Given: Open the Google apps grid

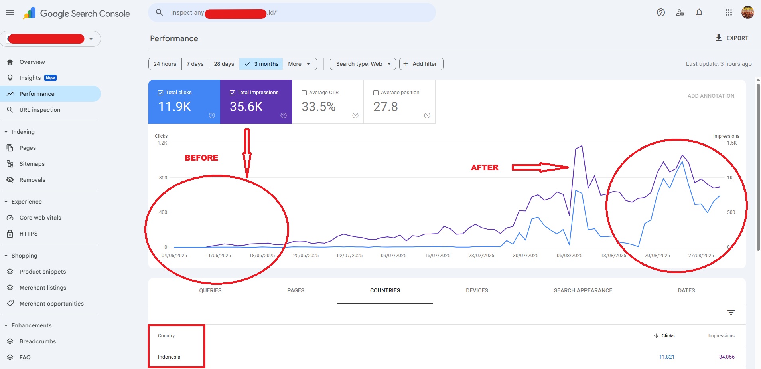Looking at the screenshot, I should point(729,13).
